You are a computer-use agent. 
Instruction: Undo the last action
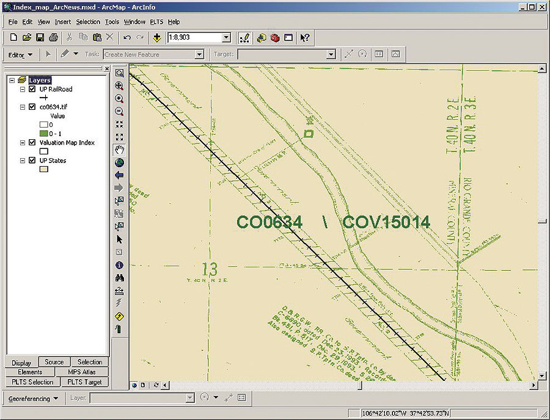[127, 37]
